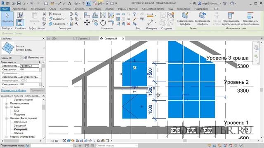Screen dimensions: 264x148
Task: Toggle Thin Lines in quick access toolbar
Action: (x=88, y=3)
